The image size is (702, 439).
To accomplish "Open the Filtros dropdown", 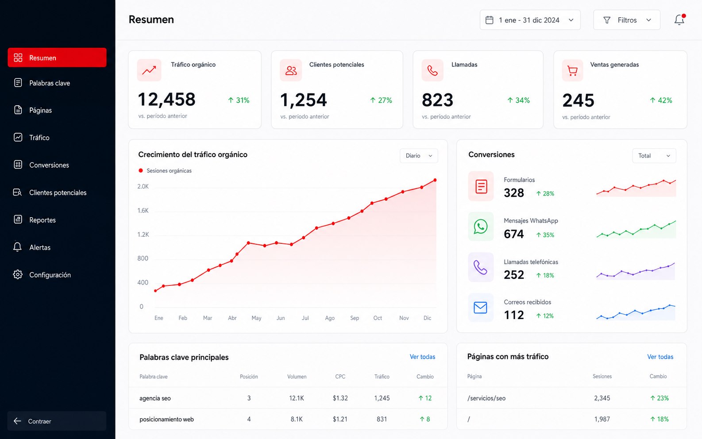I will pyautogui.click(x=627, y=20).
